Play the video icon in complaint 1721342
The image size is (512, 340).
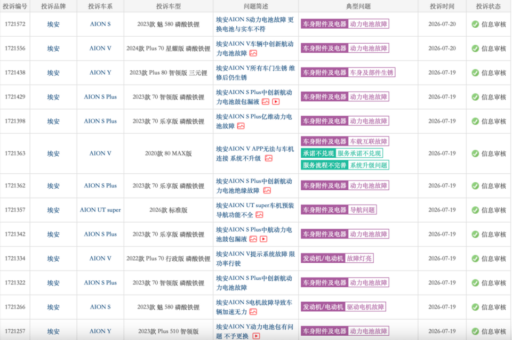[x=263, y=239]
